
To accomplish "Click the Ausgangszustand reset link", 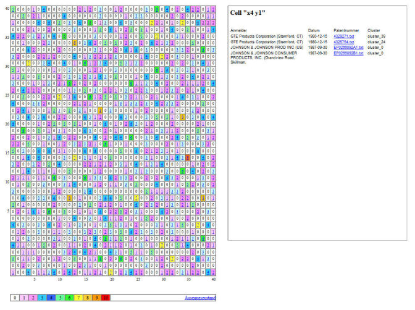I will [200, 298].
